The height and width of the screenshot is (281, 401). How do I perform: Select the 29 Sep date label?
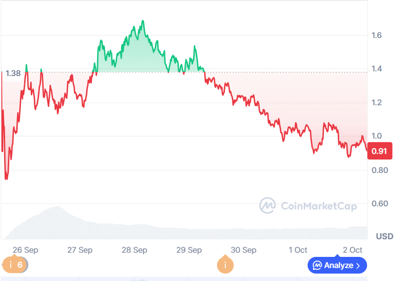click(x=189, y=250)
